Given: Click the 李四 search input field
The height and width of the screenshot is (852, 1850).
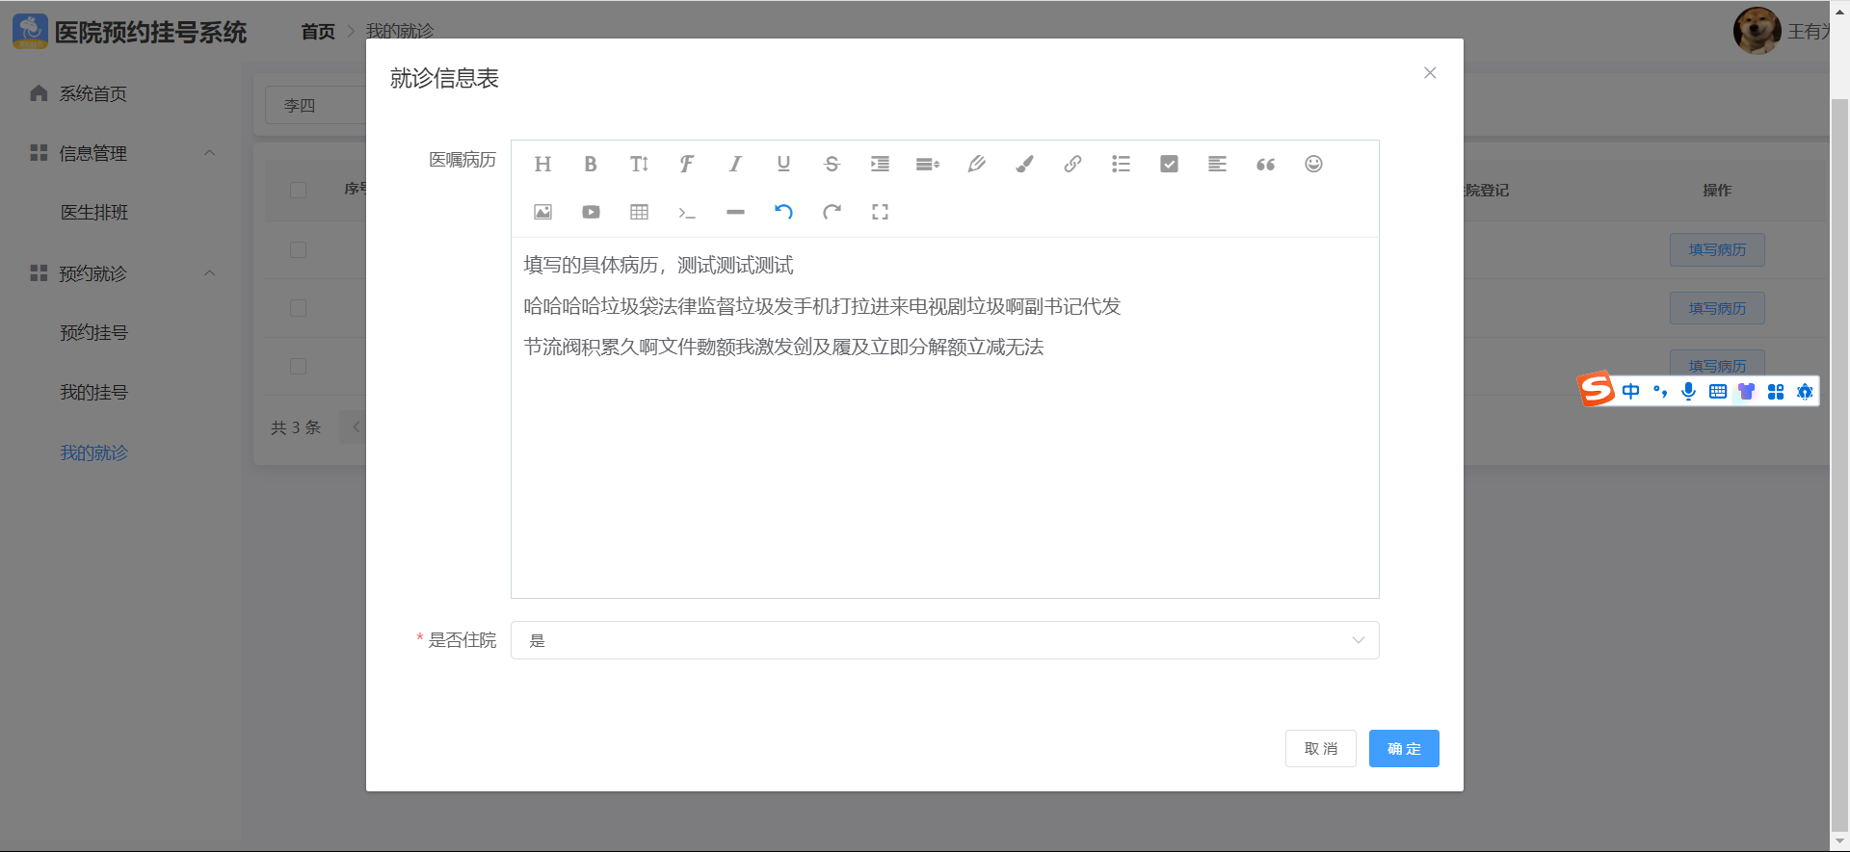Looking at the screenshot, I should [x=316, y=106].
